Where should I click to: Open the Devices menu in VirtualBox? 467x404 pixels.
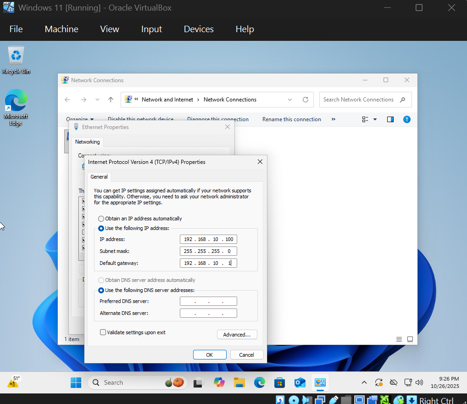(198, 29)
